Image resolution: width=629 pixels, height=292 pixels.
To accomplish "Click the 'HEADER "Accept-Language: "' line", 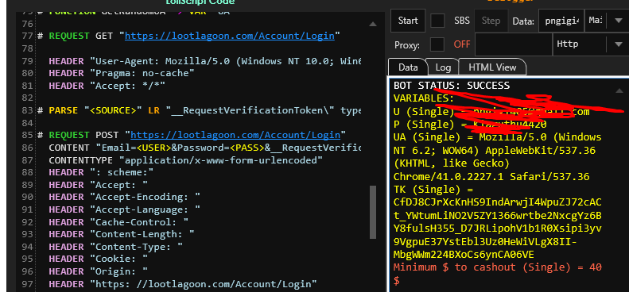I will coord(124,209).
